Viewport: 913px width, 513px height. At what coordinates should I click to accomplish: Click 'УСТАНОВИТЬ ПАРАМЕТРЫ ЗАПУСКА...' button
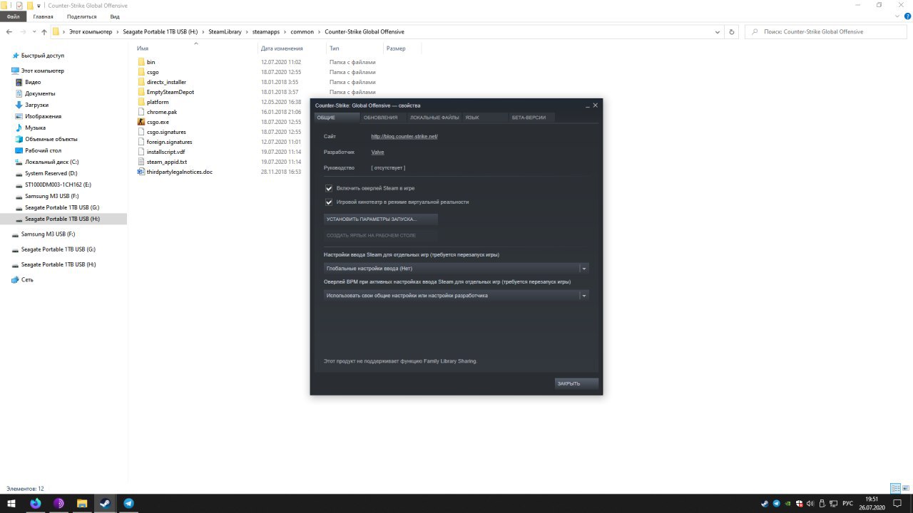380,219
